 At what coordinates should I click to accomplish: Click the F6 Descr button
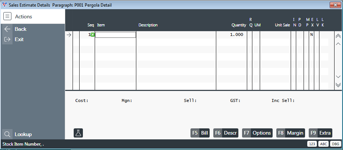click(x=226, y=133)
